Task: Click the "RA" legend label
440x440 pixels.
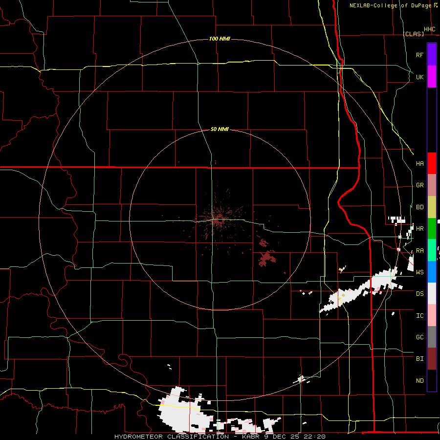Action: [x=419, y=251]
